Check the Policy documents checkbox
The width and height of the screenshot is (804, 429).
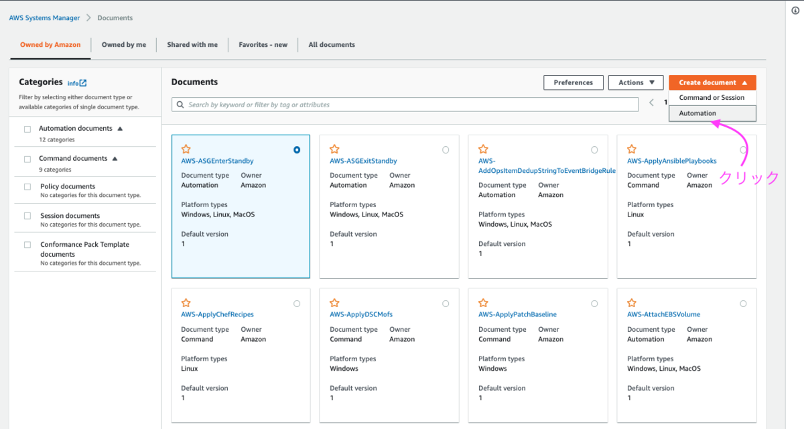[27, 187]
